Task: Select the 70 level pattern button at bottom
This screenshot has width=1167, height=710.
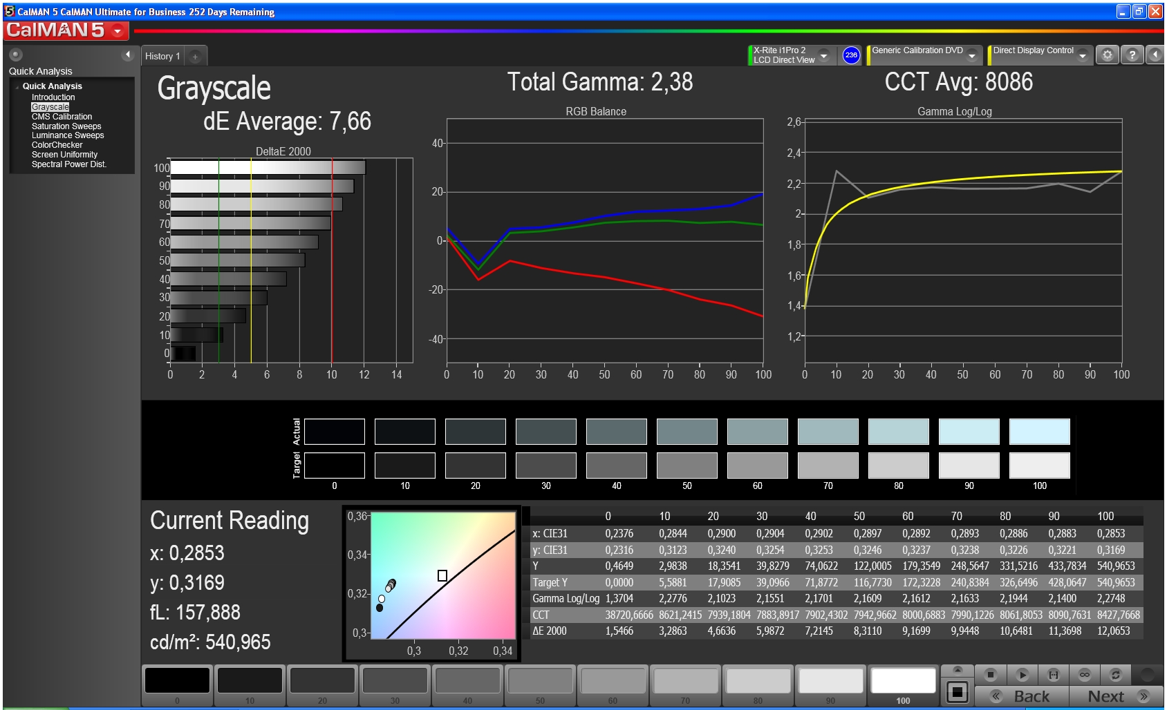Action: coord(685,685)
